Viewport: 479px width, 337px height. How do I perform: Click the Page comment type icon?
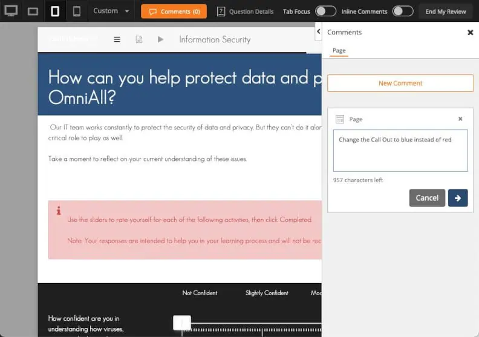(340, 119)
